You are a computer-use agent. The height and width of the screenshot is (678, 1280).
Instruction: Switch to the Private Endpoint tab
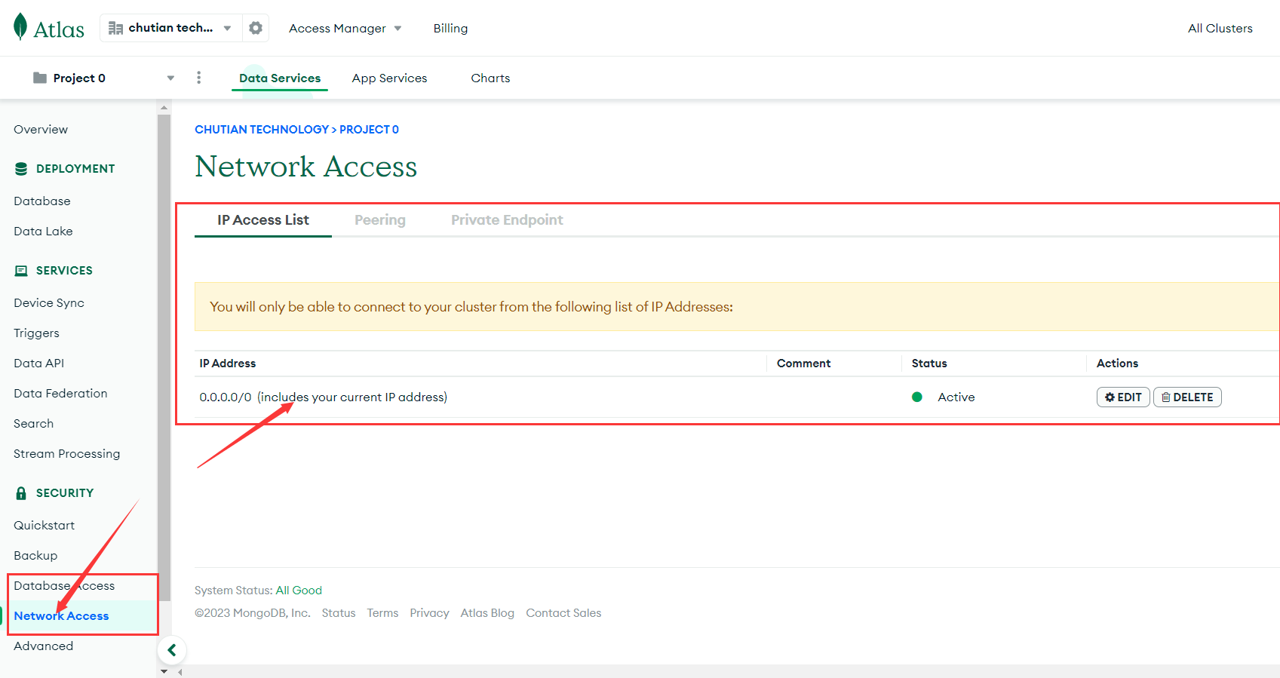[x=507, y=220]
